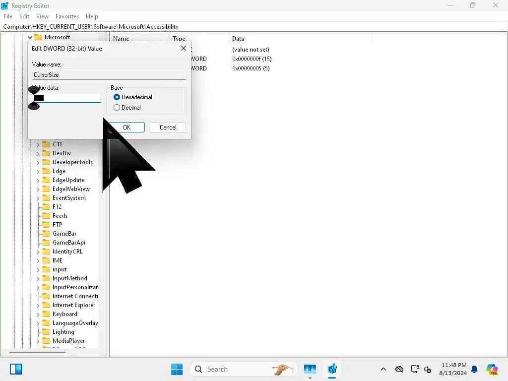Screen dimensions: 508x381
Task: Switch to the Registry Editor taskbar icon
Action: pos(332,369)
